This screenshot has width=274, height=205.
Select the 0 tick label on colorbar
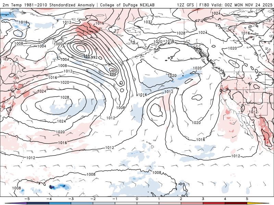coord(137,199)
